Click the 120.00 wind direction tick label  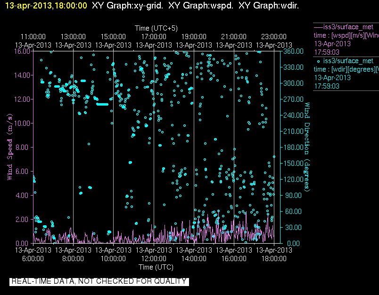coord(293,179)
